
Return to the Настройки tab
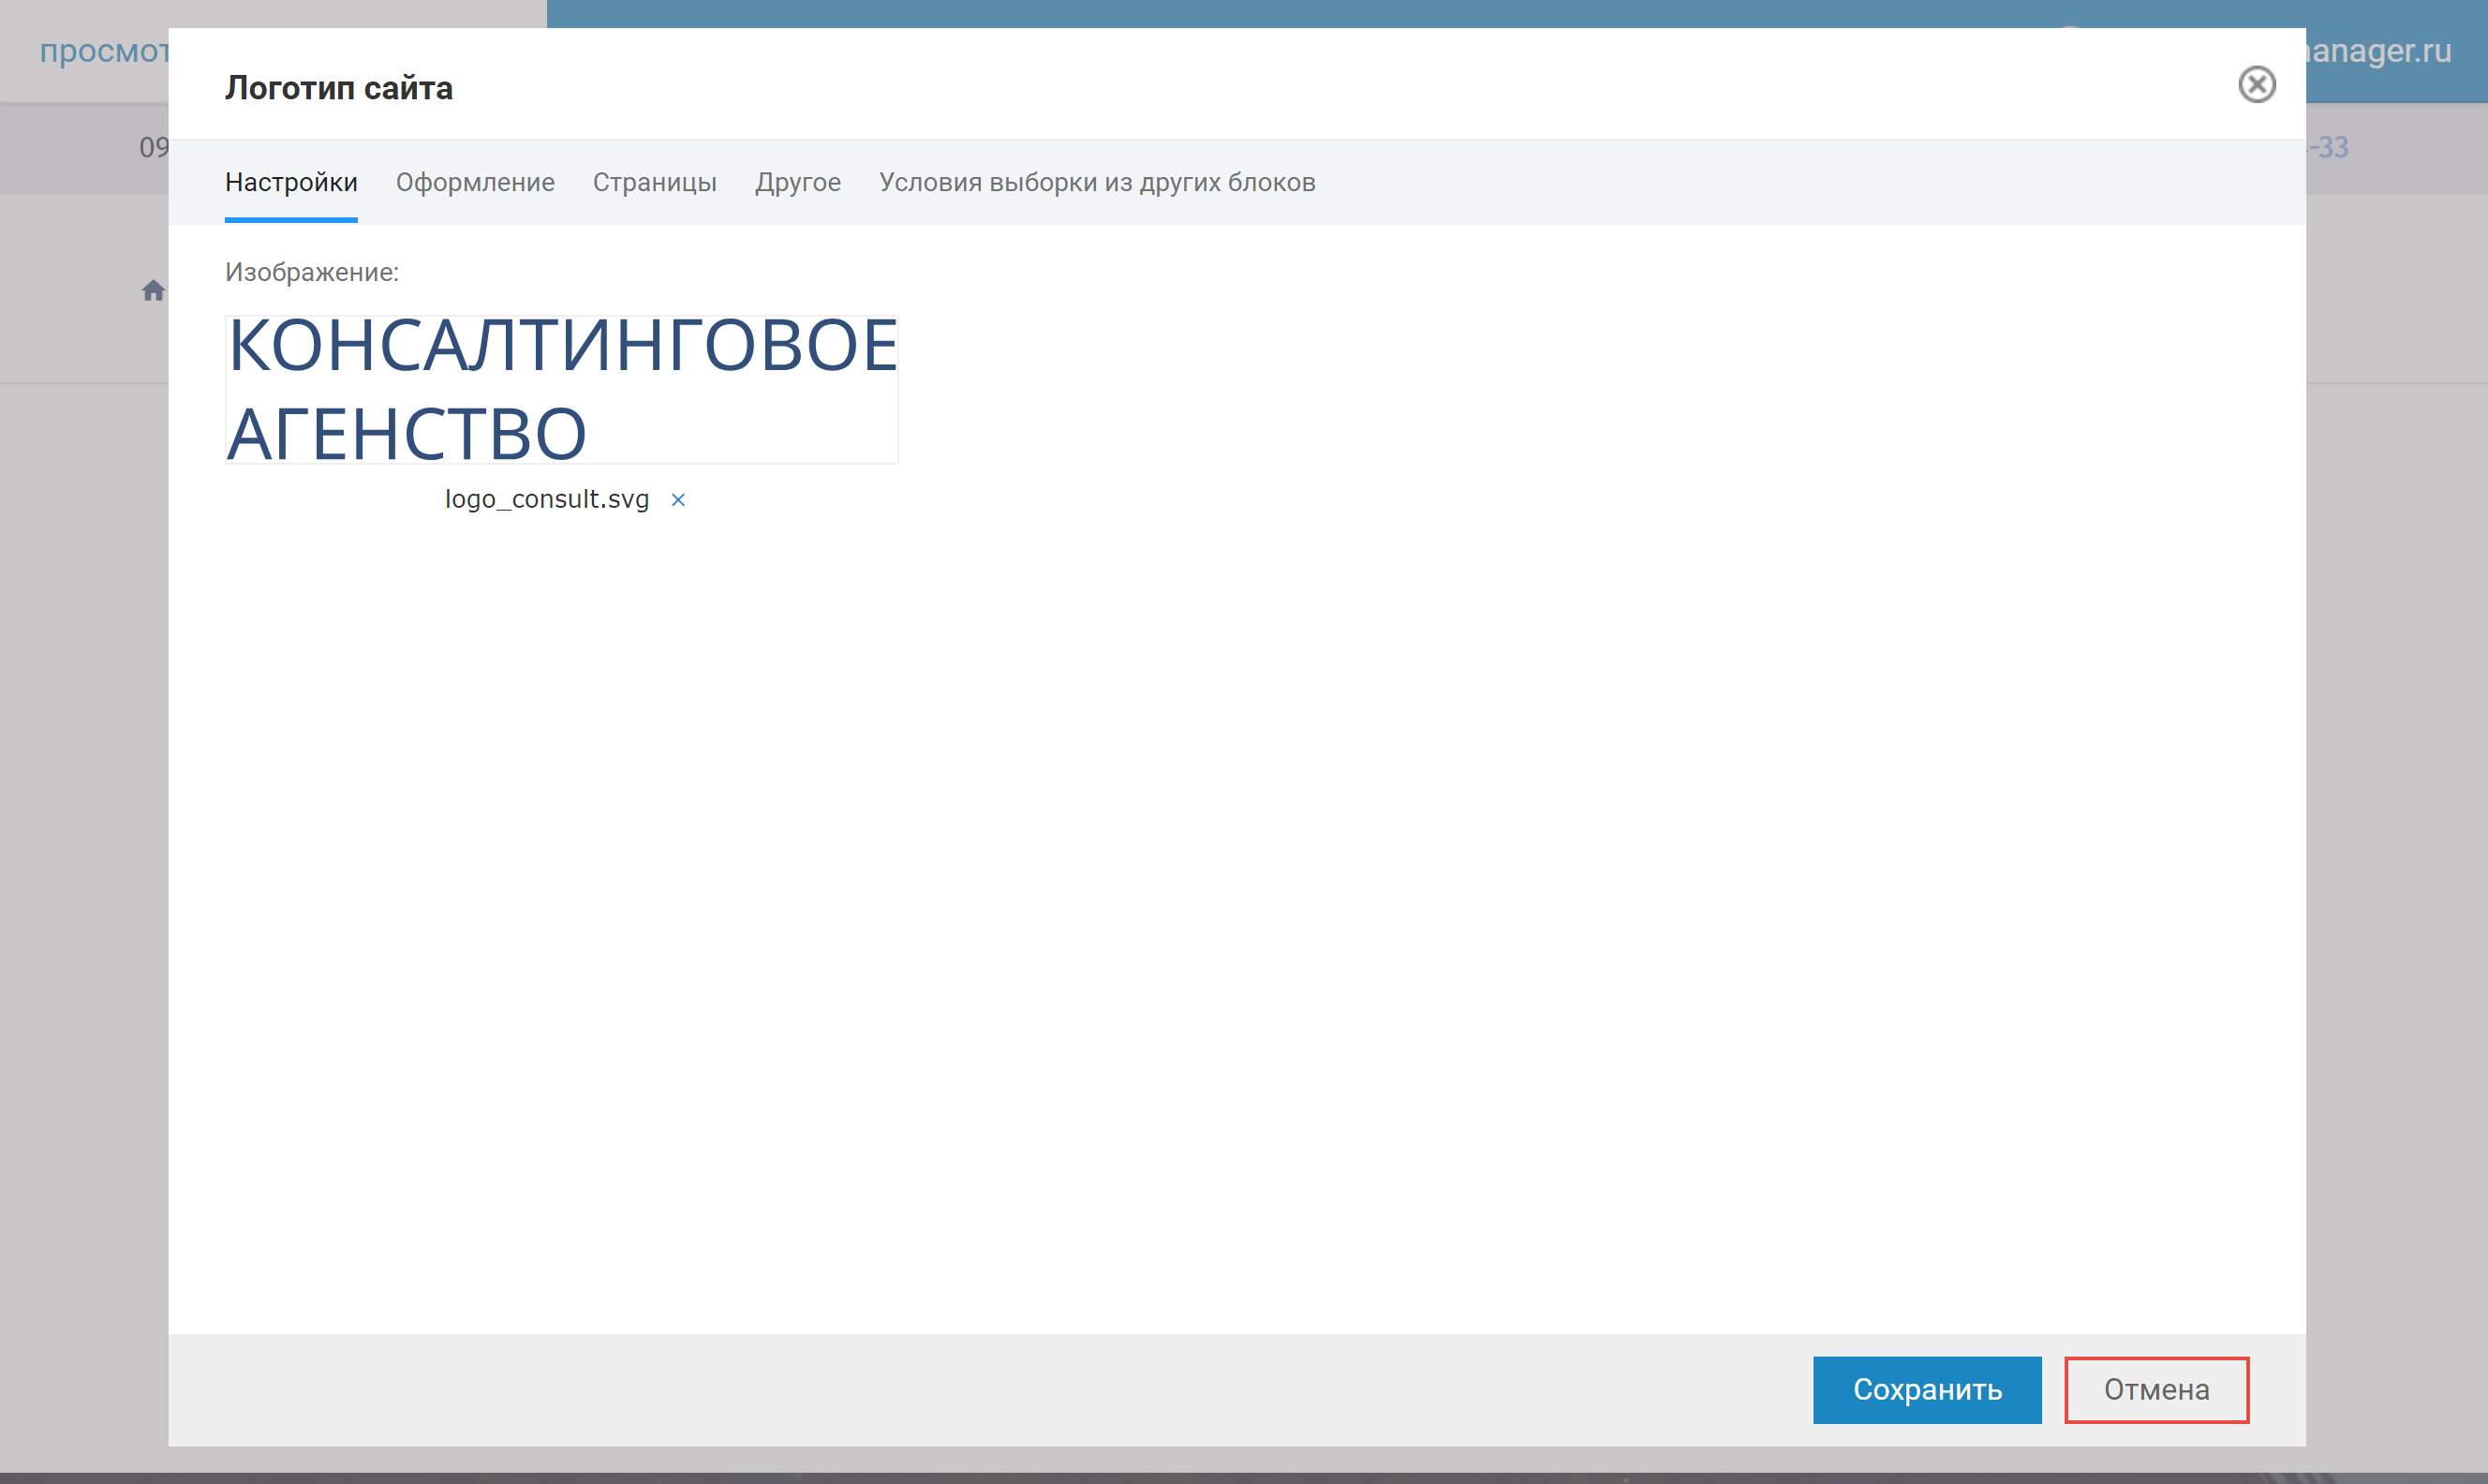coord(292,182)
